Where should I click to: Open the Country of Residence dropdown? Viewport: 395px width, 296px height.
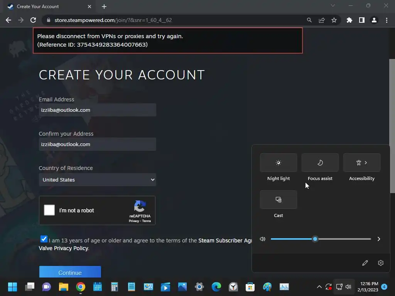click(98, 180)
